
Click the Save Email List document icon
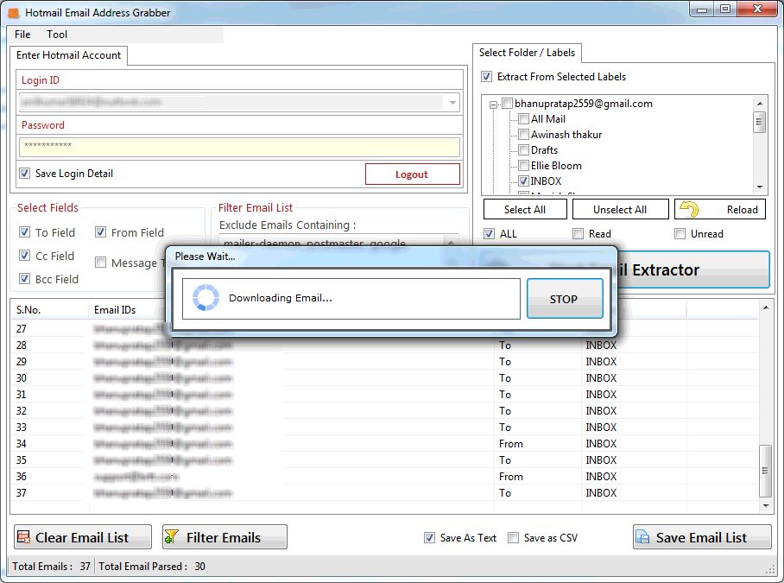click(642, 537)
